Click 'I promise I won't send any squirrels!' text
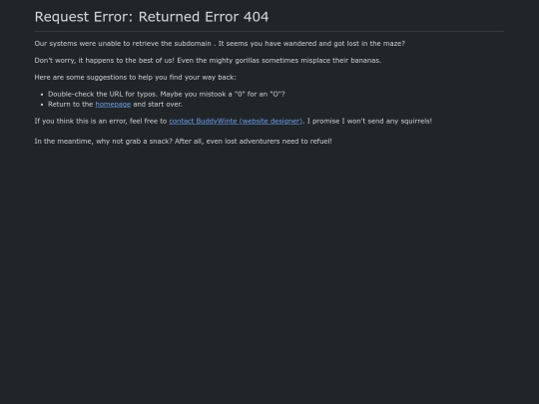 click(x=369, y=121)
